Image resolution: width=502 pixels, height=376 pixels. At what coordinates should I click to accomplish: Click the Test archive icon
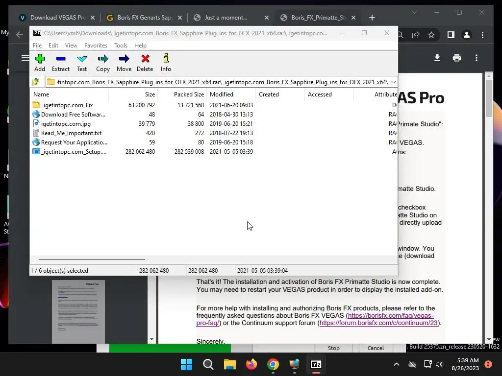tap(82, 63)
